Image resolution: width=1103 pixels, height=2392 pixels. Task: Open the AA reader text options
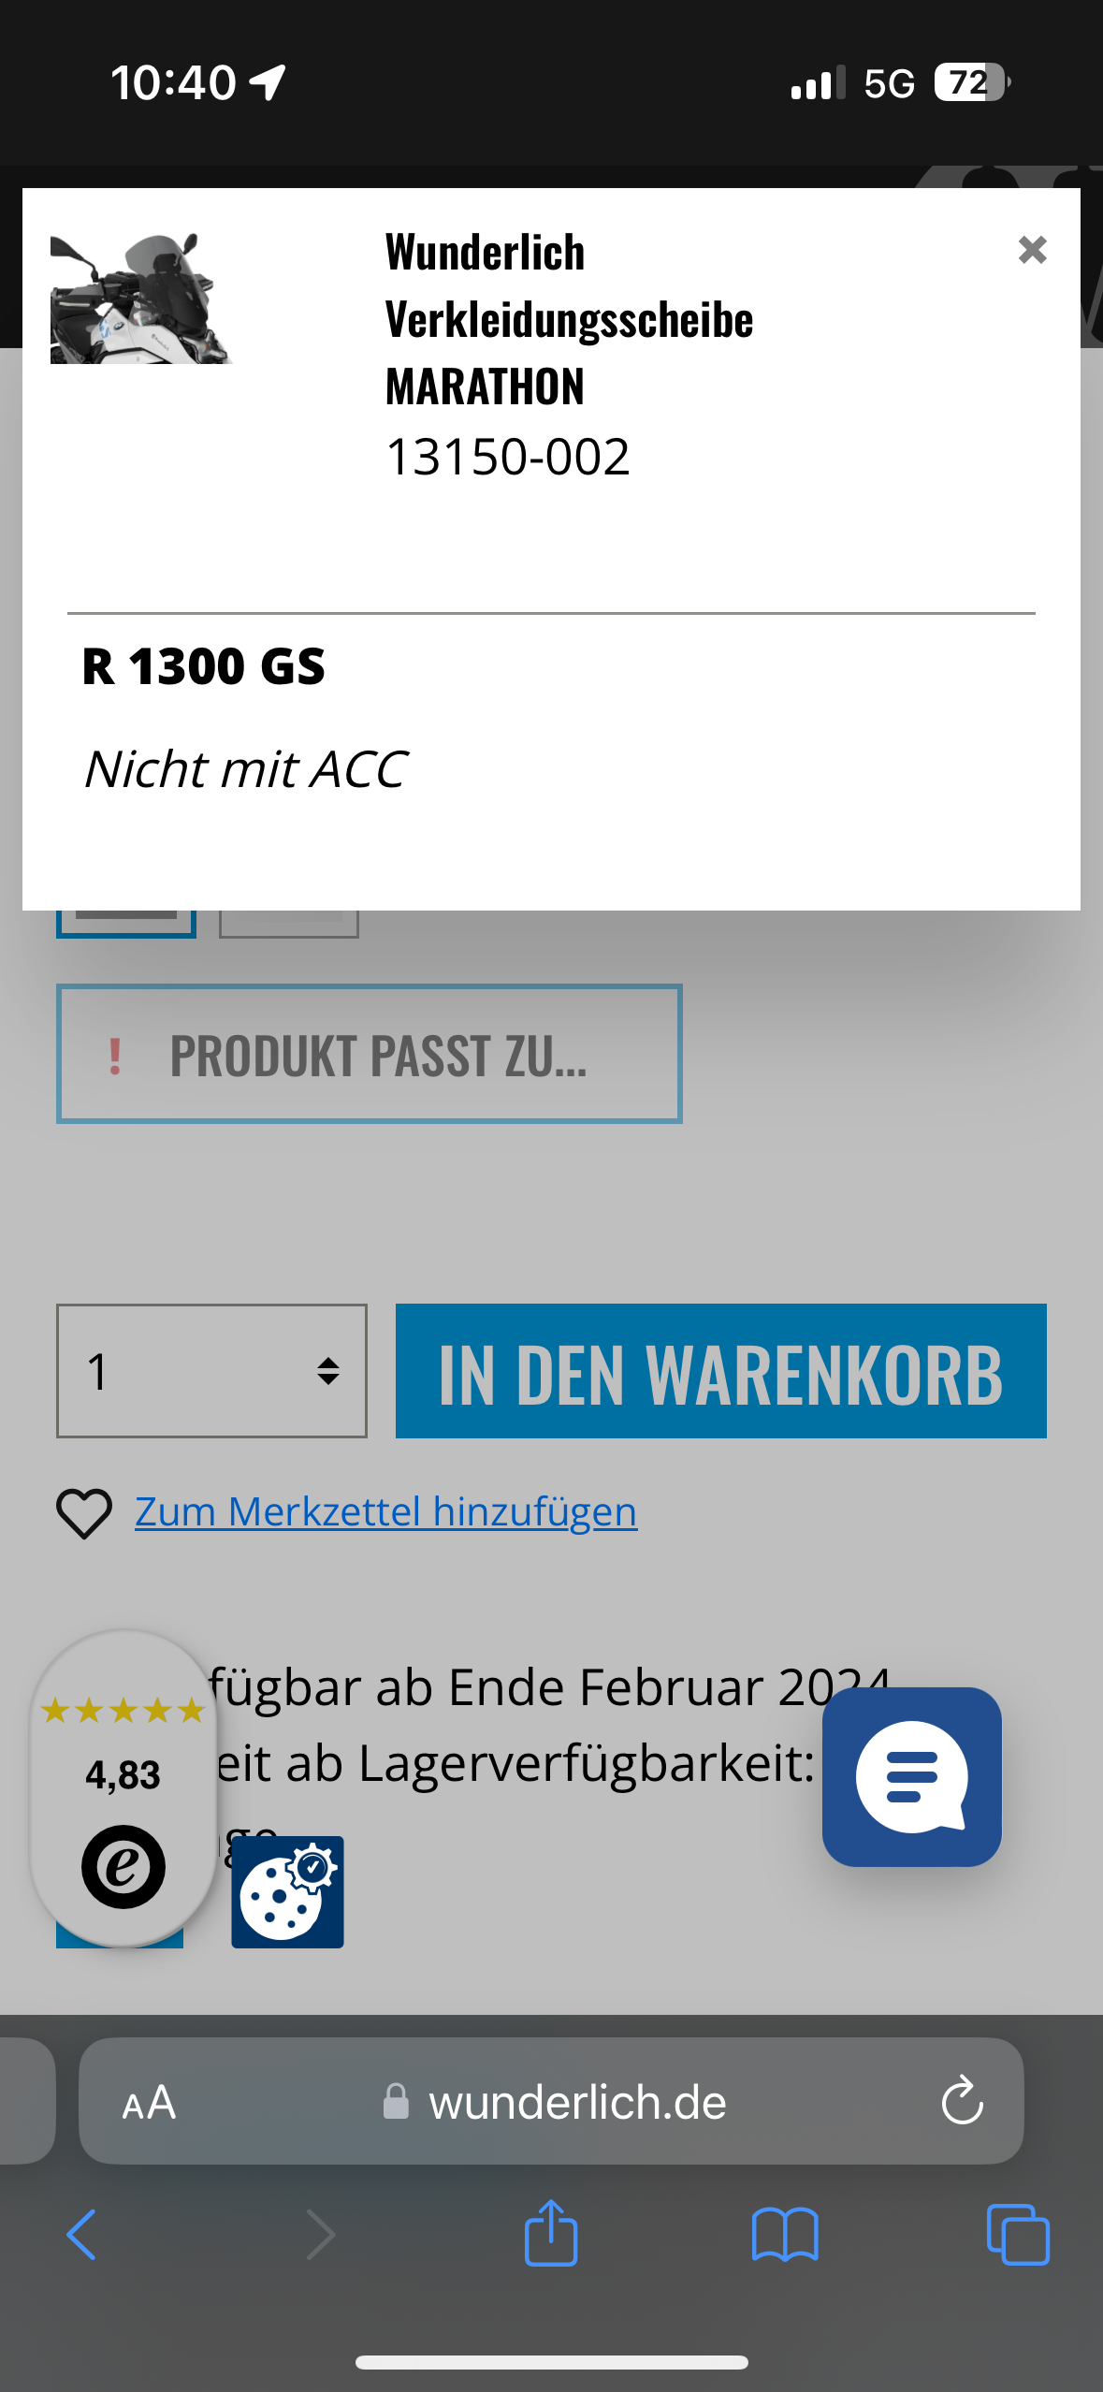[150, 2102]
